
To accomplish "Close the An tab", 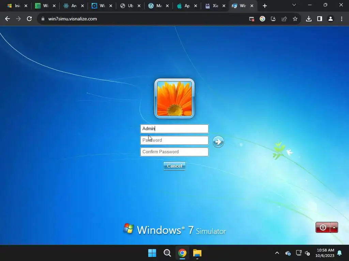I will point(82,6).
